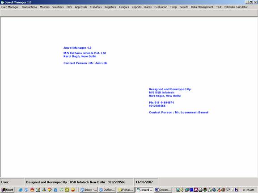258x193 pixels.
Task: Launch Internet Explorer from quick launch
Action: click(x=21, y=190)
